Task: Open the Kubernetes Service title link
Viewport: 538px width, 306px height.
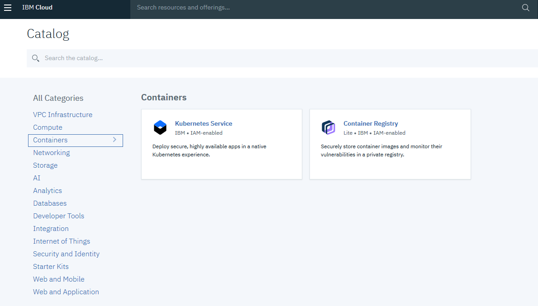Action: click(x=204, y=123)
